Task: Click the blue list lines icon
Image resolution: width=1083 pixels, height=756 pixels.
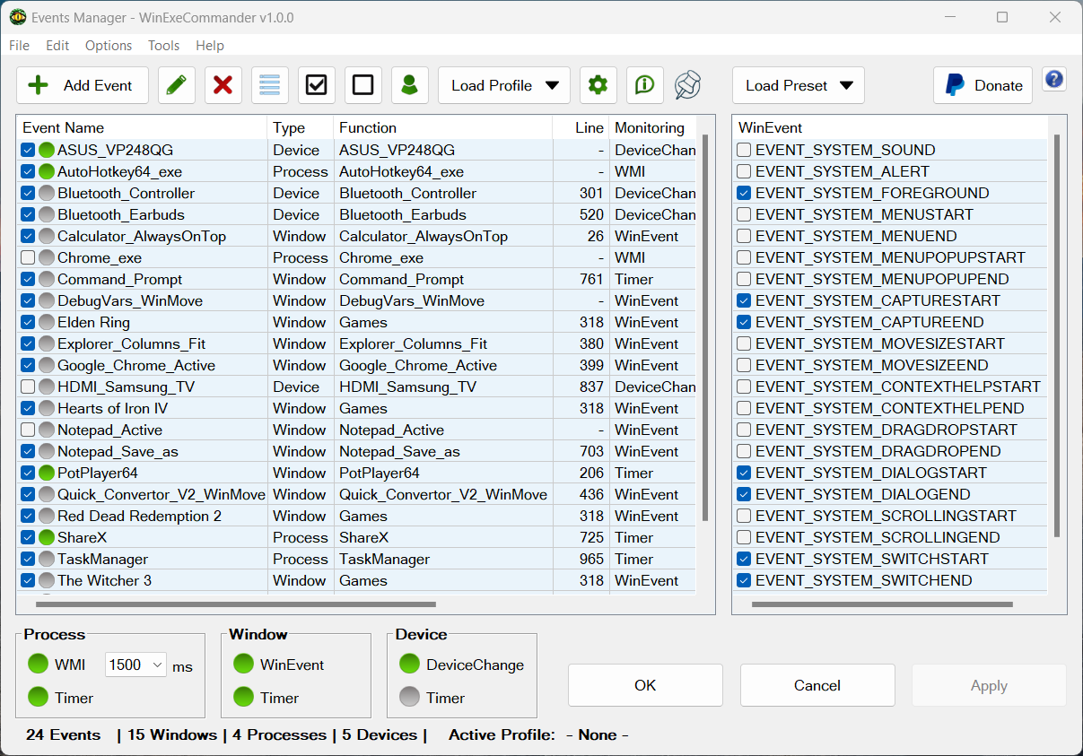Action: pos(270,85)
